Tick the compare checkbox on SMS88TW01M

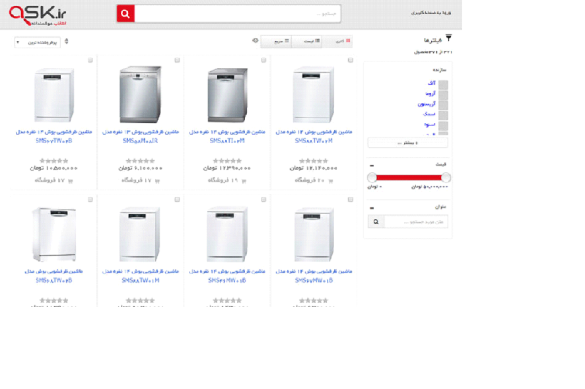[x=177, y=199]
